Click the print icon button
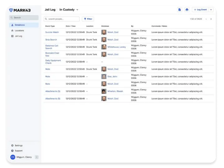Image resolution: width=224 pixels, height=168 pixels. coord(187,10)
